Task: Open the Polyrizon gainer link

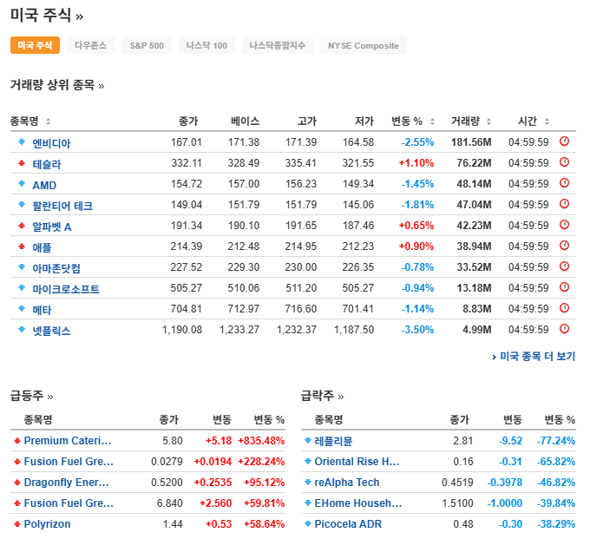Action: [x=47, y=524]
